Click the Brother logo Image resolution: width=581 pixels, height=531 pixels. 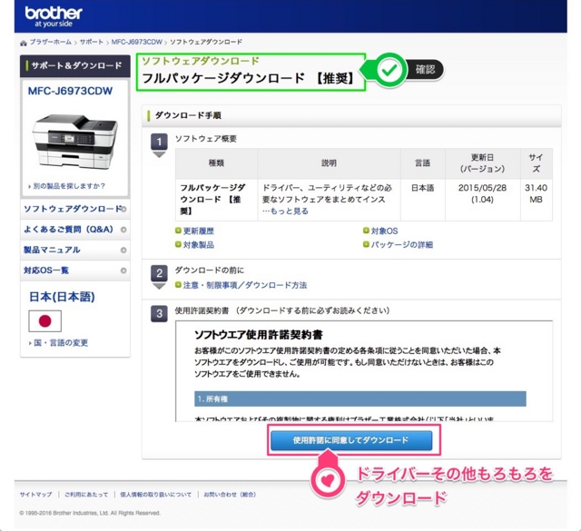54,16
